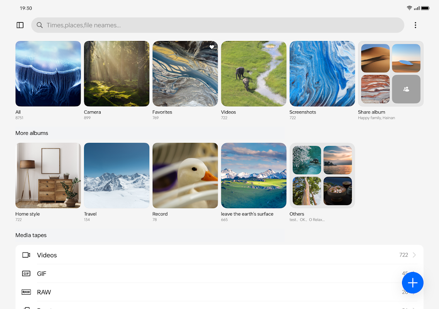
Task: Click the search magnifier icon
Action: click(39, 25)
